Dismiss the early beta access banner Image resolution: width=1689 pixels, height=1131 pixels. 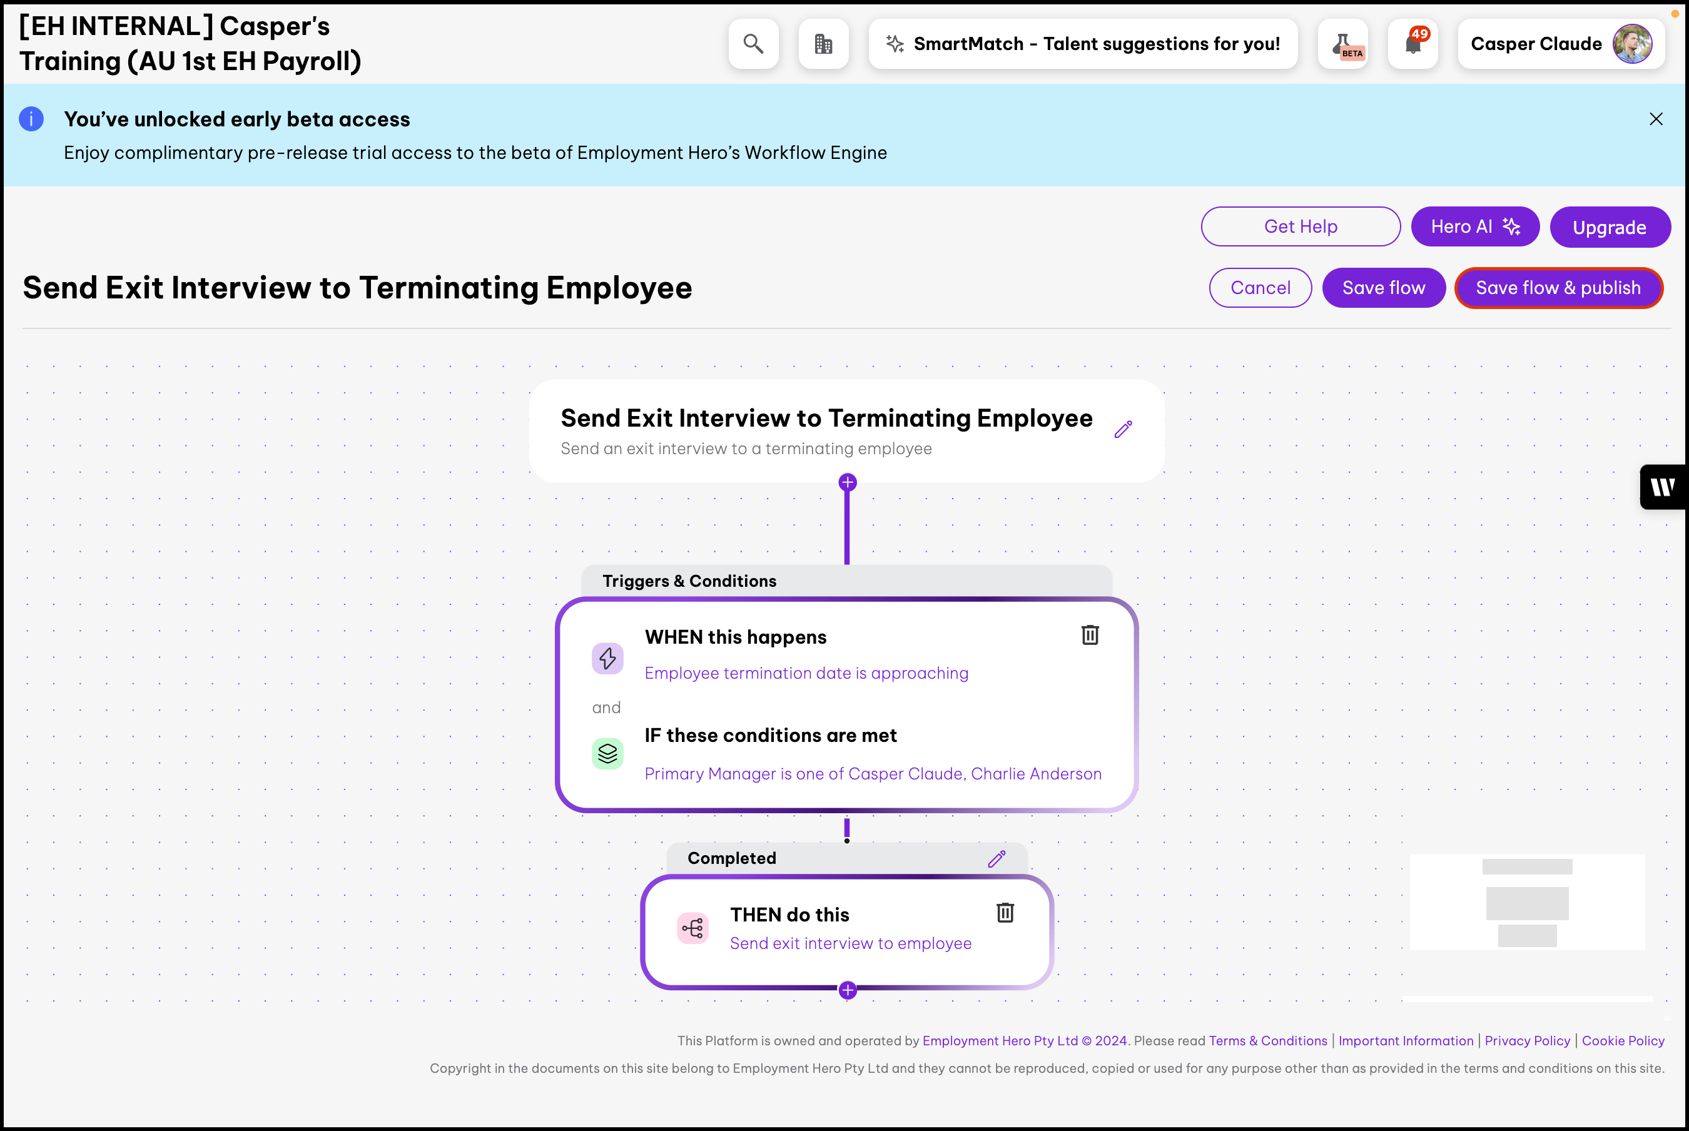(x=1656, y=119)
